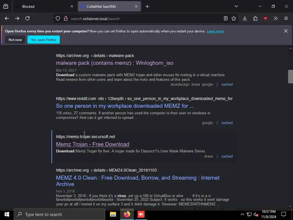Open the uBlock Origin extension icon
The image size is (293, 220).
coord(266,18)
